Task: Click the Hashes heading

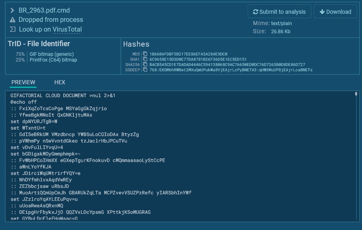Action: click(136, 44)
